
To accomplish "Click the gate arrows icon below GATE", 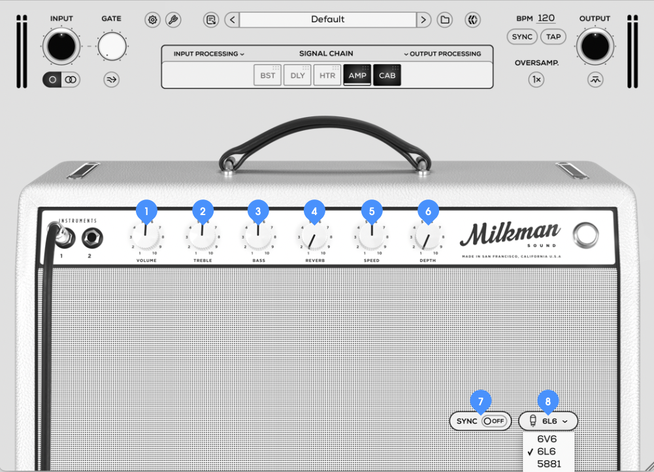I will 112,80.
